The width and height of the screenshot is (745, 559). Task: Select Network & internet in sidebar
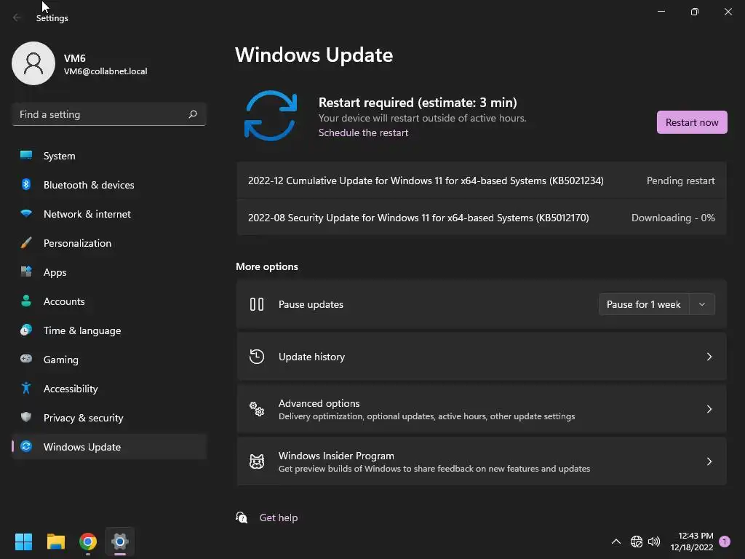pos(87,214)
